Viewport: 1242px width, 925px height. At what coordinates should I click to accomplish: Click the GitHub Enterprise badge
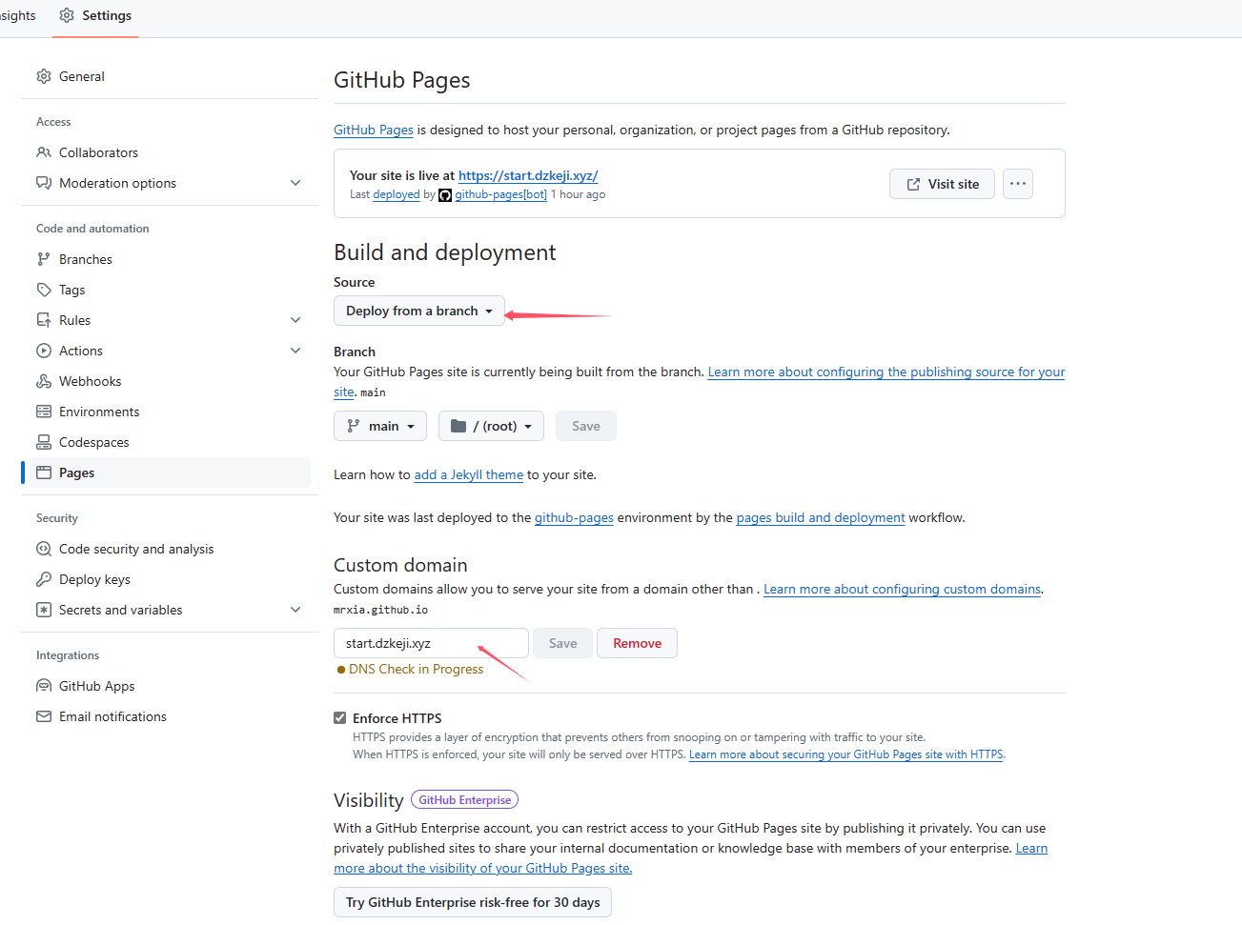click(464, 800)
